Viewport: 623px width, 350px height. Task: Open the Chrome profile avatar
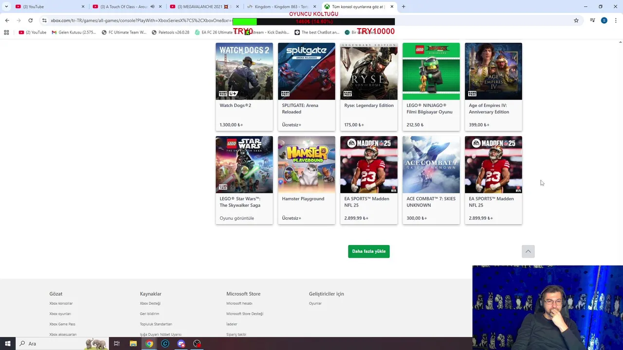pyautogui.click(x=604, y=20)
